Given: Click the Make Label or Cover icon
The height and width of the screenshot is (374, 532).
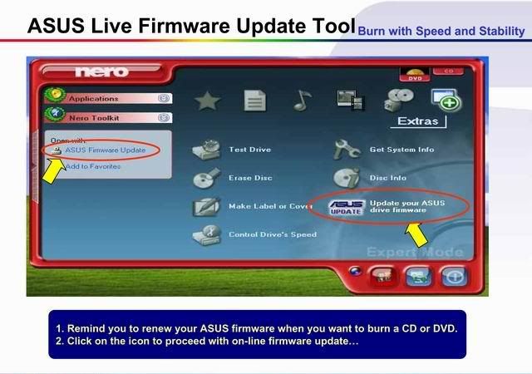Looking at the screenshot, I should (207, 206).
